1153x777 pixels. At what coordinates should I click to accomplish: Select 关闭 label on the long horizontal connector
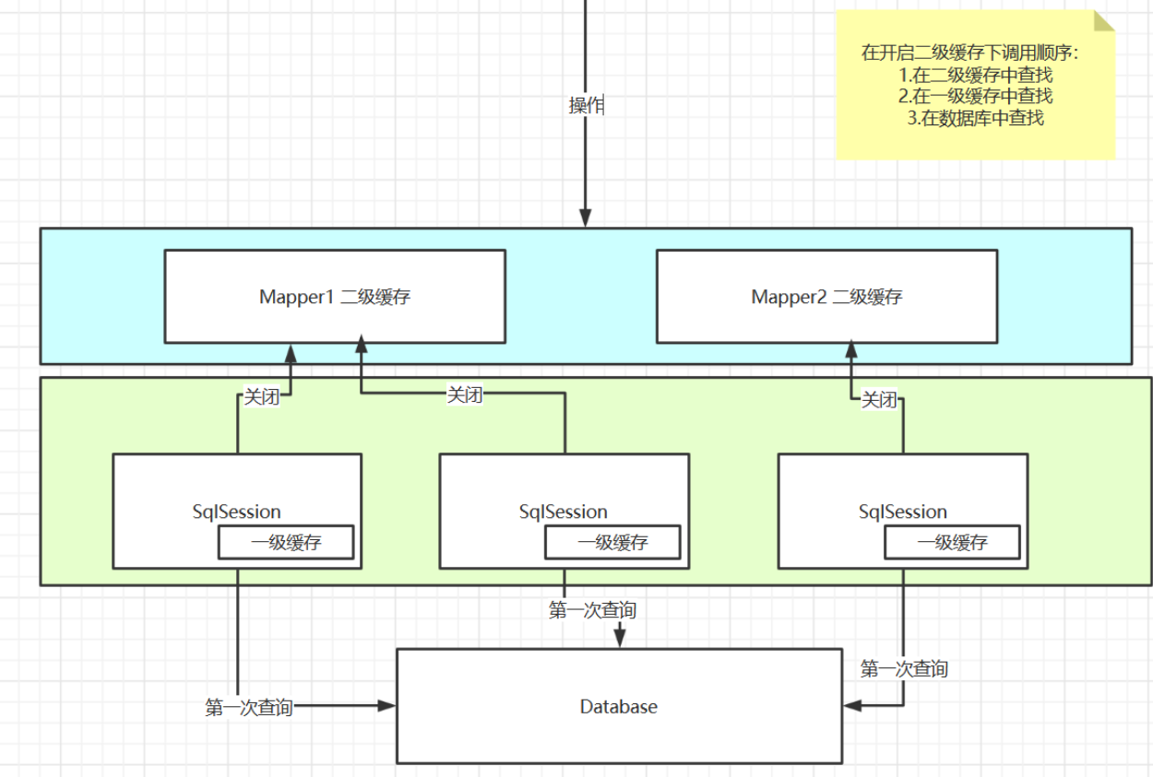[x=465, y=394]
